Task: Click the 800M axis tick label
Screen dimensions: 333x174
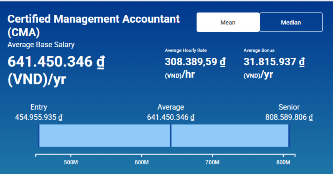Action: 283,162
